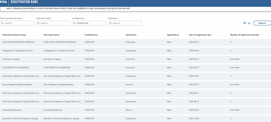This screenshot has height=122, width=271.
Task: Select the El Salvador association cell
Action: coord(131,42)
